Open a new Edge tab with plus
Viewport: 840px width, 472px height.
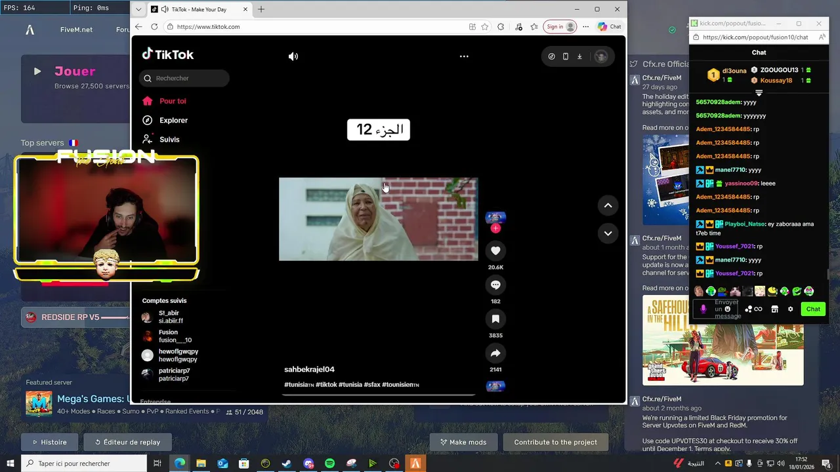coord(261,9)
